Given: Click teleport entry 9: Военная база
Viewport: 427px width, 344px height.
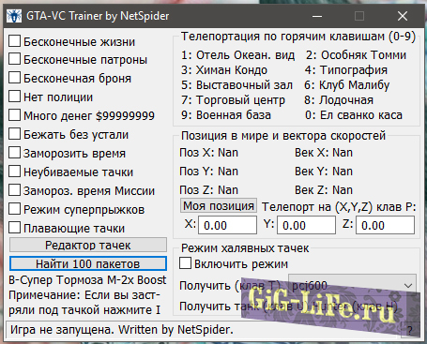Looking at the screenshot, I should click(x=226, y=115).
